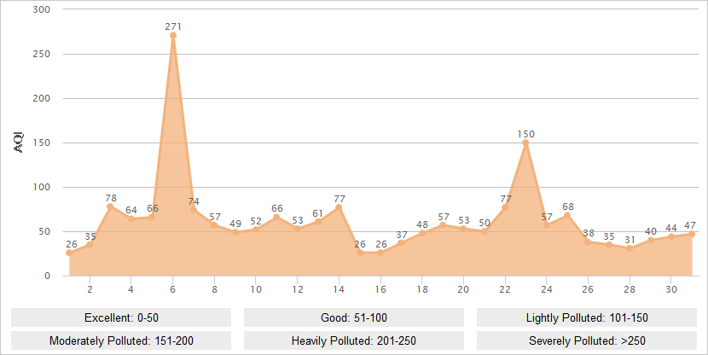Select the data point labeled 38

click(x=588, y=242)
